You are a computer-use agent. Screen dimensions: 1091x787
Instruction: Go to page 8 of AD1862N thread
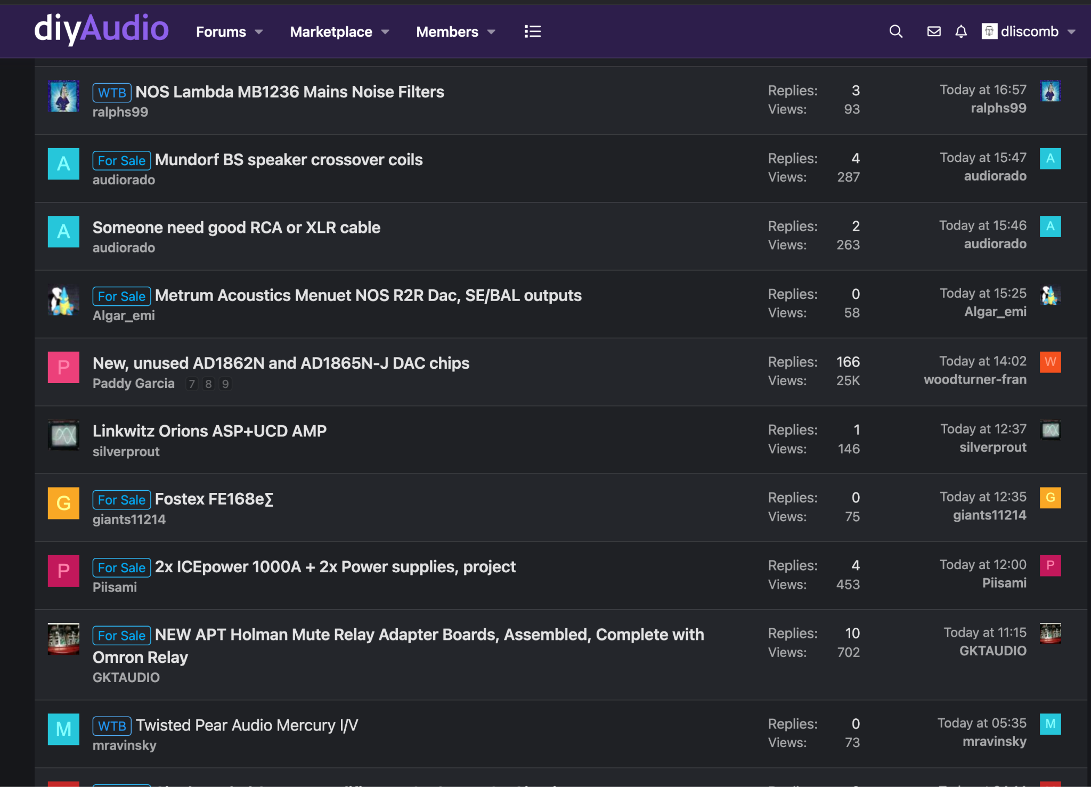point(209,384)
